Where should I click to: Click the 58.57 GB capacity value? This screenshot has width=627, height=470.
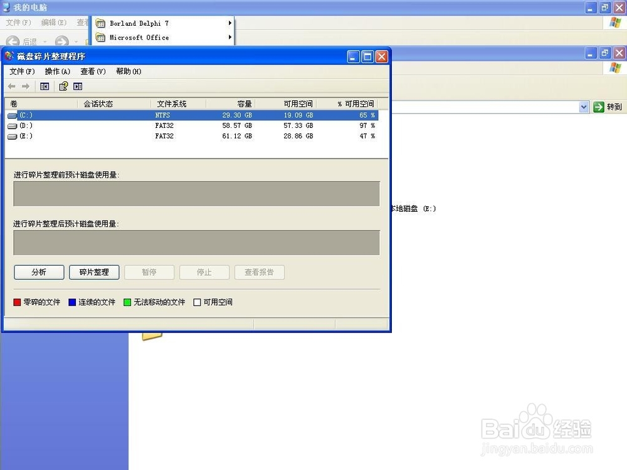pos(237,125)
